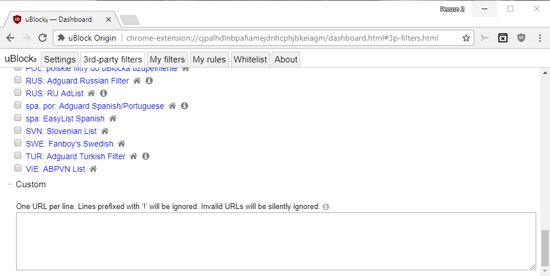This screenshot has height=276, width=550.
Task: Open the home icon for RUS: RU AdList
Action: coord(91,93)
